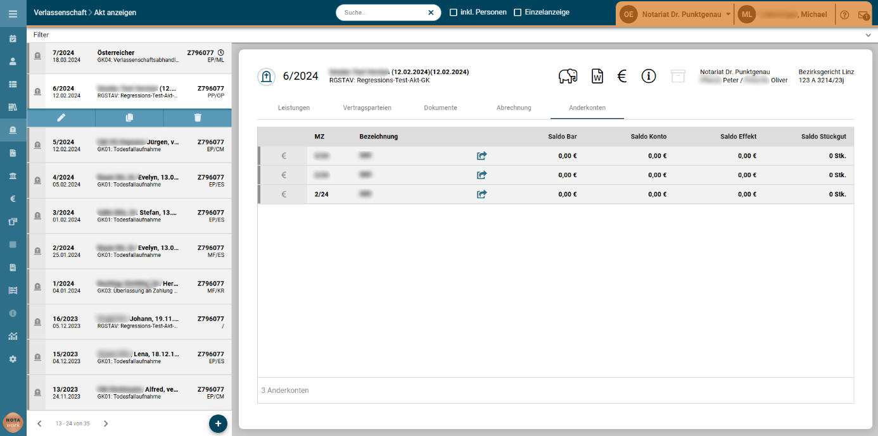
Task: Open the Word document icon
Action: click(x=597, y=77)
